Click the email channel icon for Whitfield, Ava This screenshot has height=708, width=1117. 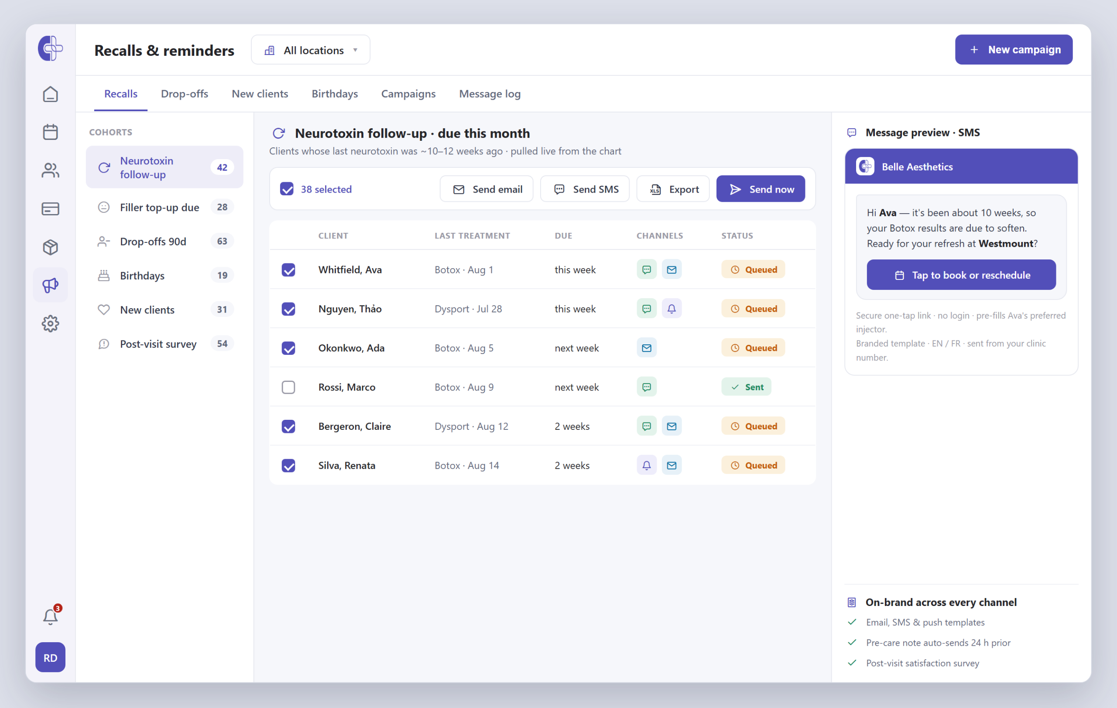click(671, 270)
